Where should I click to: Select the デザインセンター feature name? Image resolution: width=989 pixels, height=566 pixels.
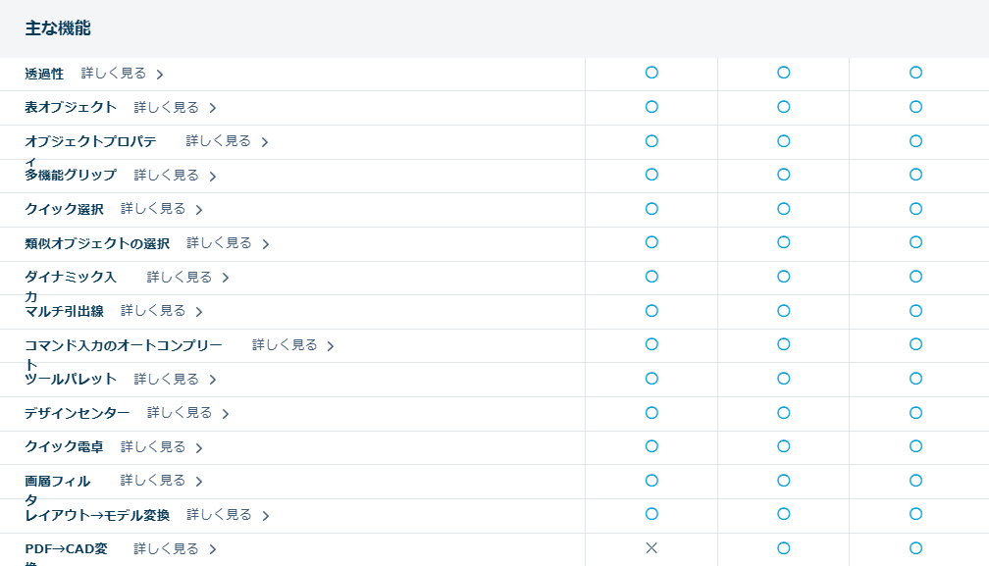[78, 413]
